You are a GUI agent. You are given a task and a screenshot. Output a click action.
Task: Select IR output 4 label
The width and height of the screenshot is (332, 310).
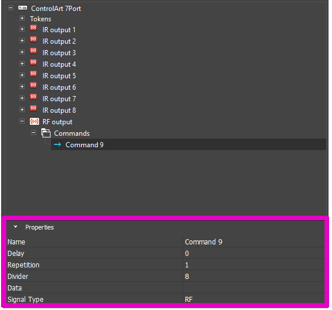[59, 64]
